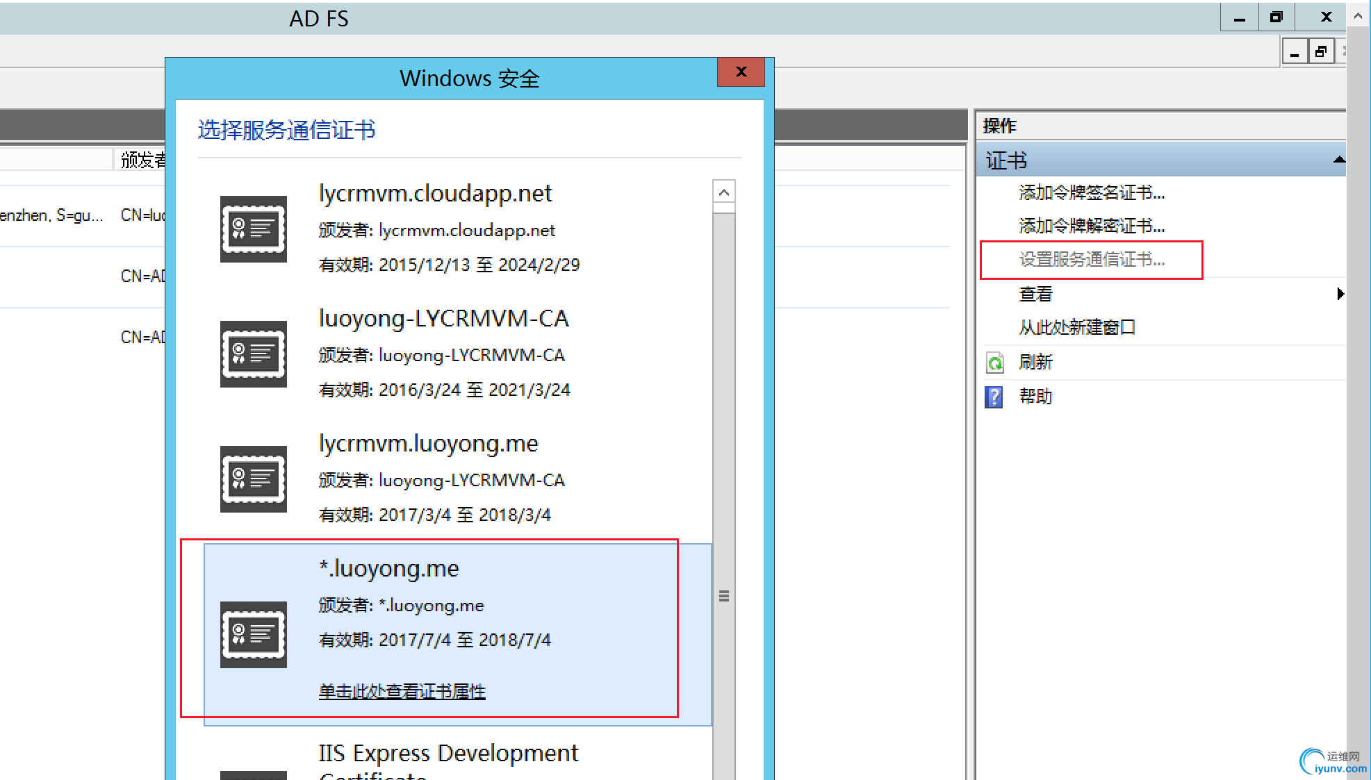
Task: Click the lycrmvm.cloudapp.net certificate icon
Action: tap(253, 229)
